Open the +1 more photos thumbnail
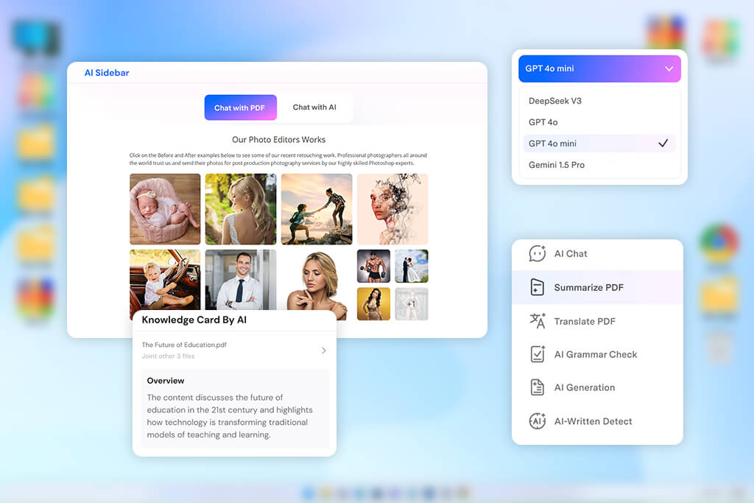This screenshot has width=754, height=503. [x=412, y=304]
